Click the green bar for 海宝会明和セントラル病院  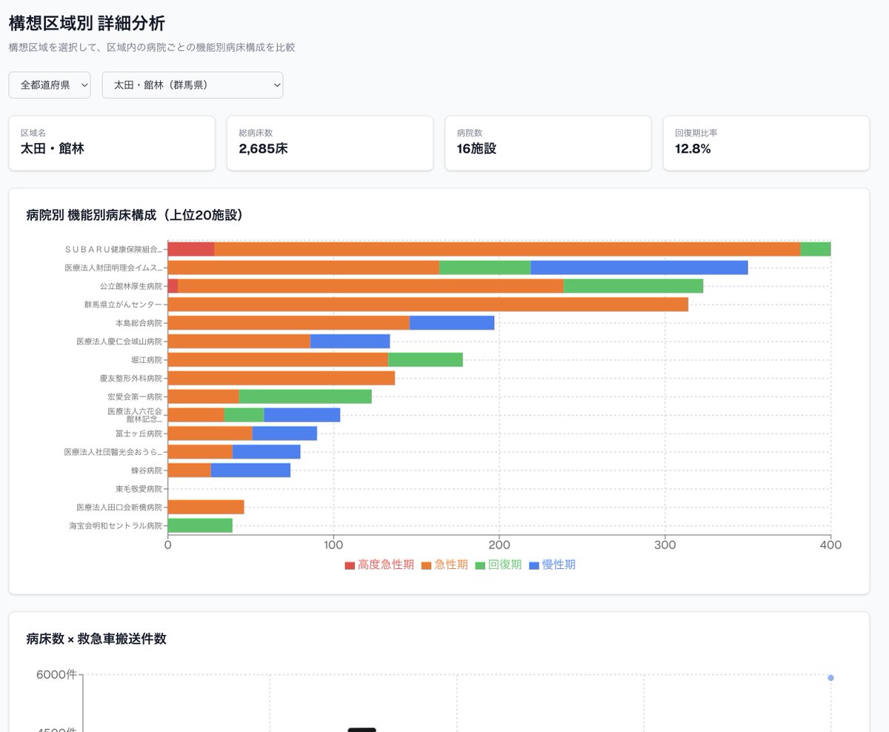200,525
